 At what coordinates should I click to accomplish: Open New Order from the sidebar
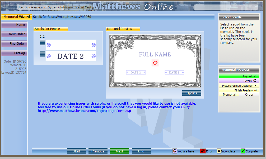pos(14,34)
